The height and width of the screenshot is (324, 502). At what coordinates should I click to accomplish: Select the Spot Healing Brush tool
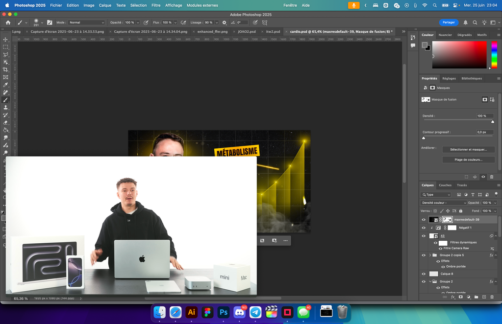5,93
